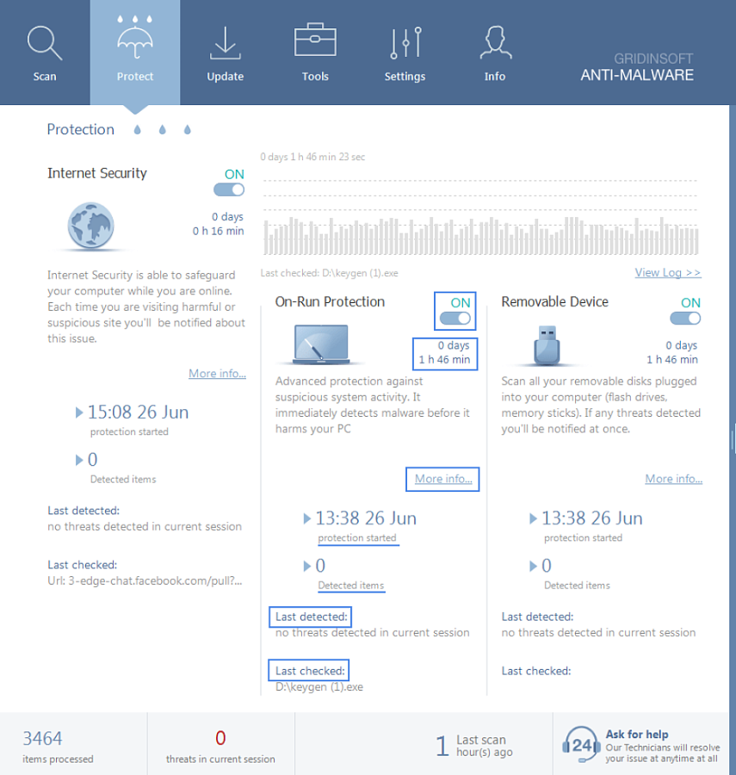Expand On-Run 13:38 26 Jun arrow
Screen dimensions: 736x775
coord(306,518)
